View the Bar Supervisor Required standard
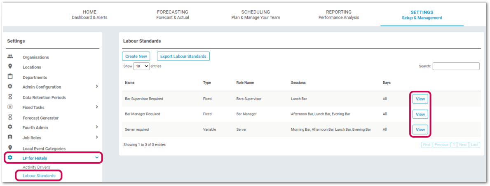This screenshot has width=490, height=186. click(420, 99)
